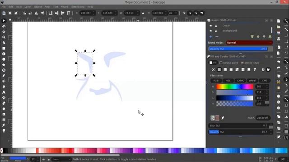Viewport: 289px width, 162px height.
Task: Toggle width-height ratio lock
Action: pos(143,13)
